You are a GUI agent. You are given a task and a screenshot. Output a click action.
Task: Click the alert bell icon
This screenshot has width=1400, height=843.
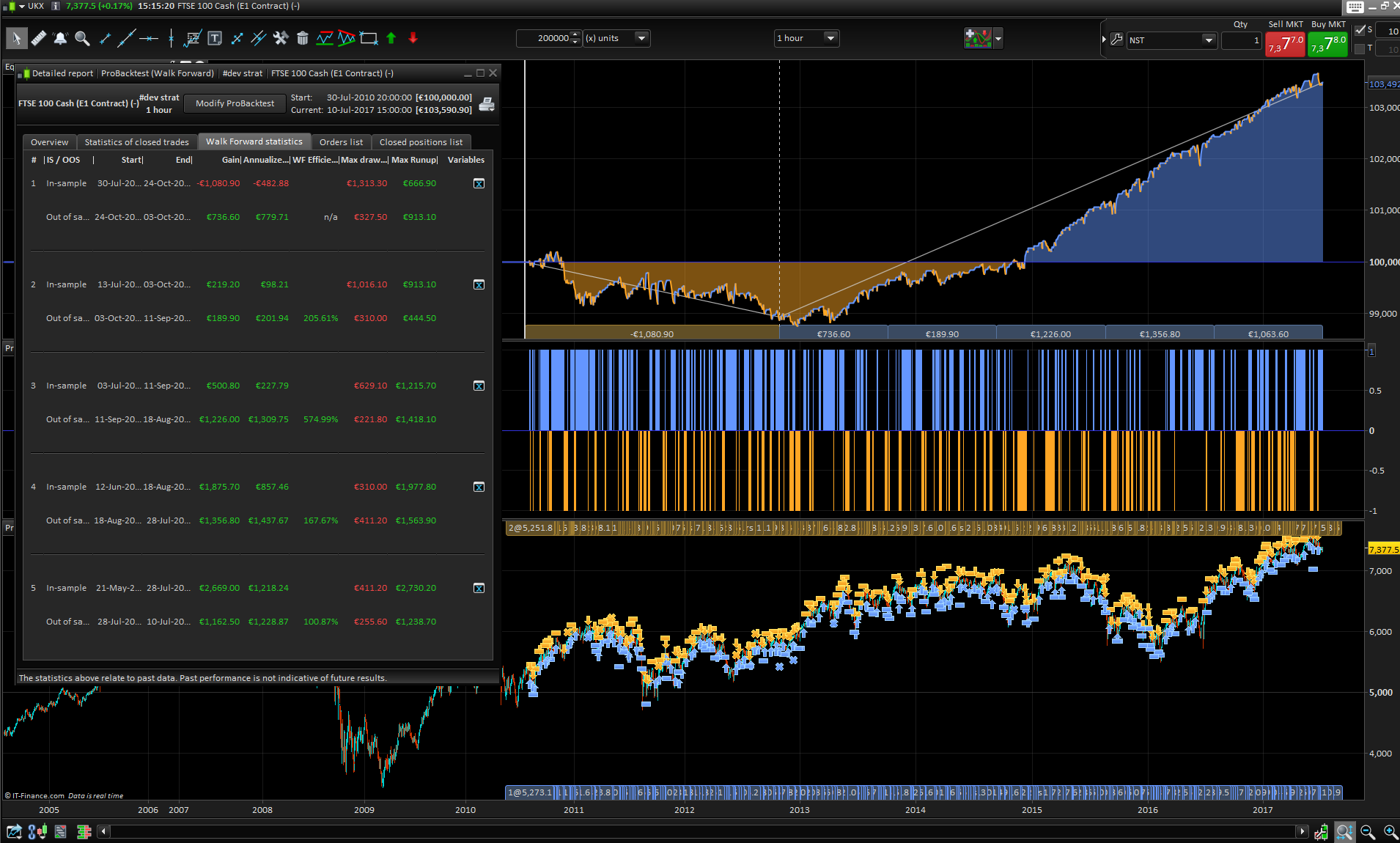(60, 38)
